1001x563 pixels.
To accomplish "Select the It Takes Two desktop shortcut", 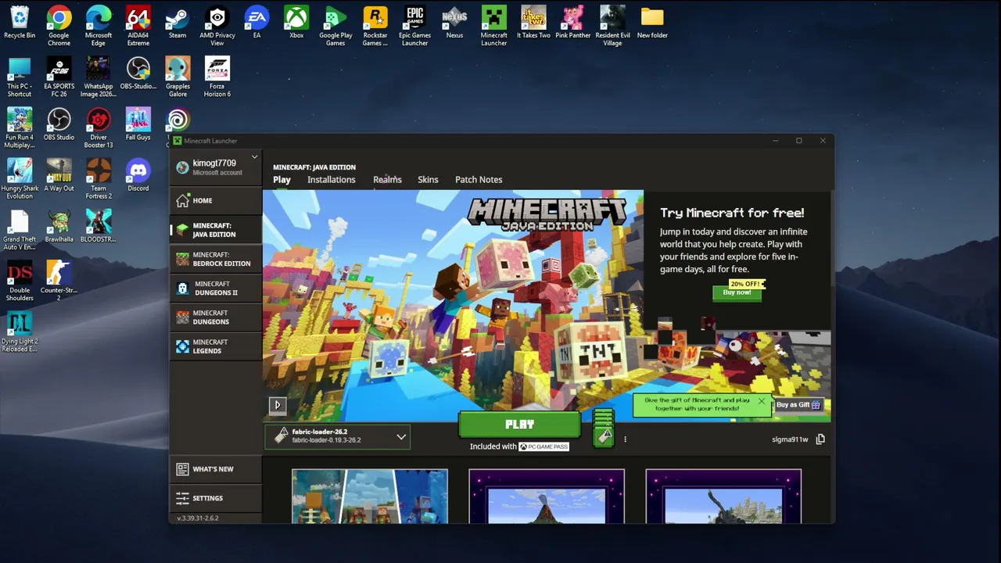I will tap(533, 23).
